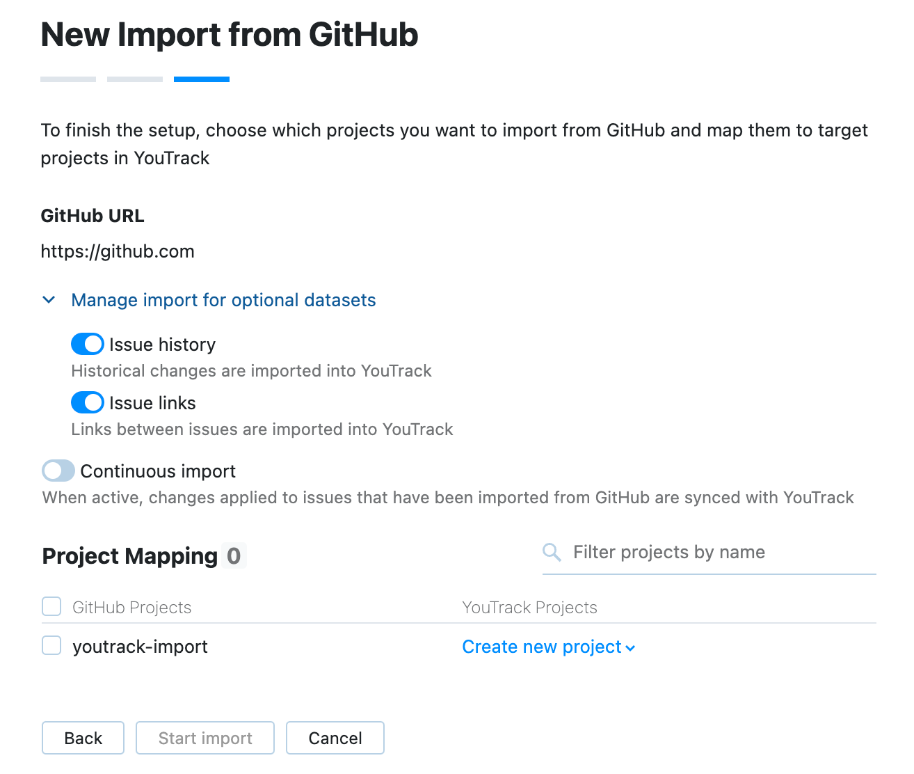The width and height of the screenshot is (914, 774).
Task: Click the magnifier search icon
Action: [552, 552]
